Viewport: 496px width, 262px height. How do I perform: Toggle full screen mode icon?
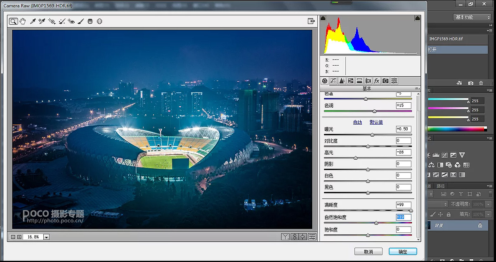coord(312,21)
